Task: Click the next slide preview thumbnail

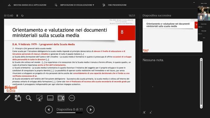Action: [x=173, y=36]
